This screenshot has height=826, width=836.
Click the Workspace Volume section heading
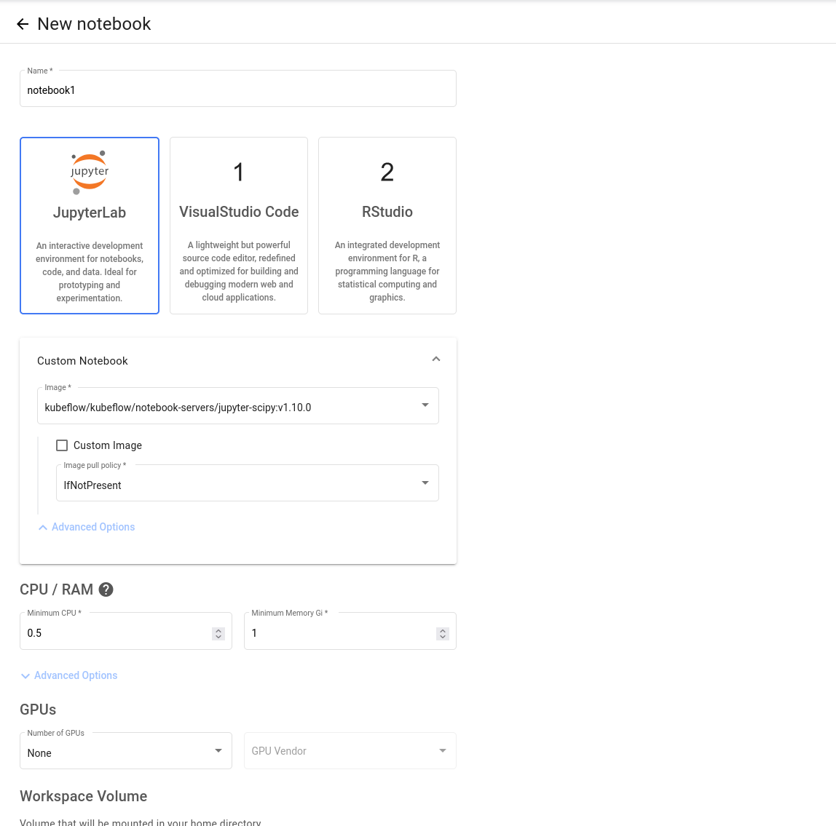coord(84,796)
